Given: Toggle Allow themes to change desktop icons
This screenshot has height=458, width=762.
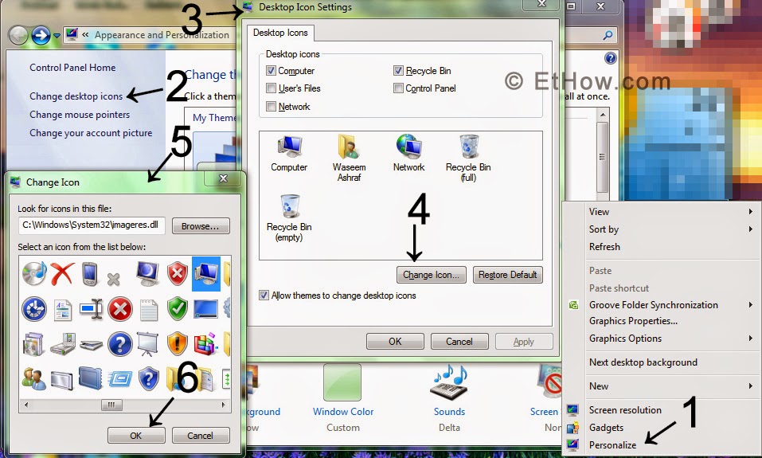Looking at the screenshot, I should point(264,296).
